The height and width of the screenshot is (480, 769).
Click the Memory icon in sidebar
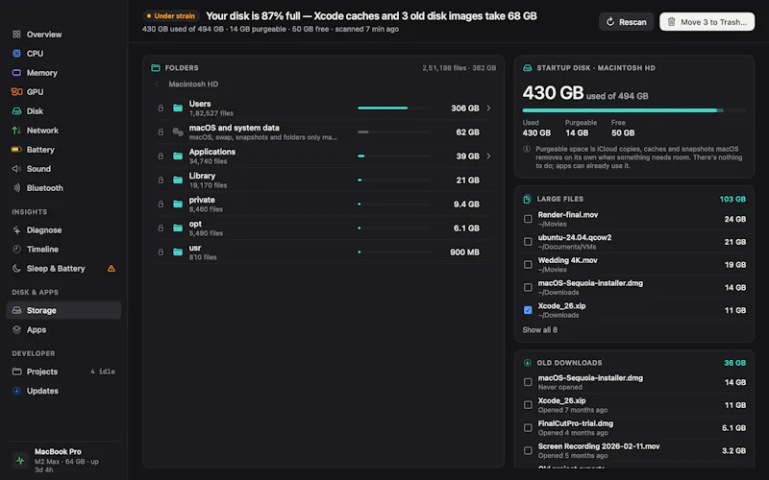click(x=16, y=73)
